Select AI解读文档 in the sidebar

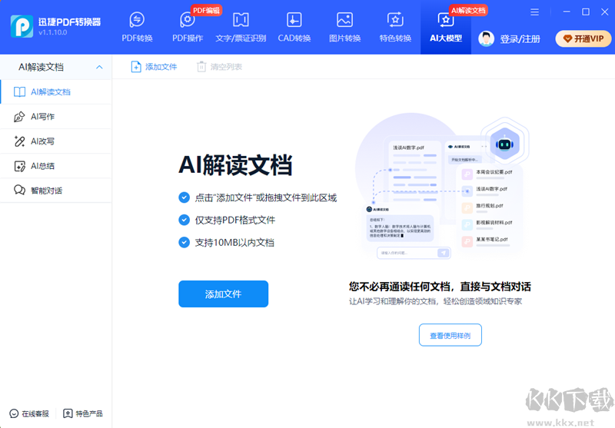(x=55, y=91)
